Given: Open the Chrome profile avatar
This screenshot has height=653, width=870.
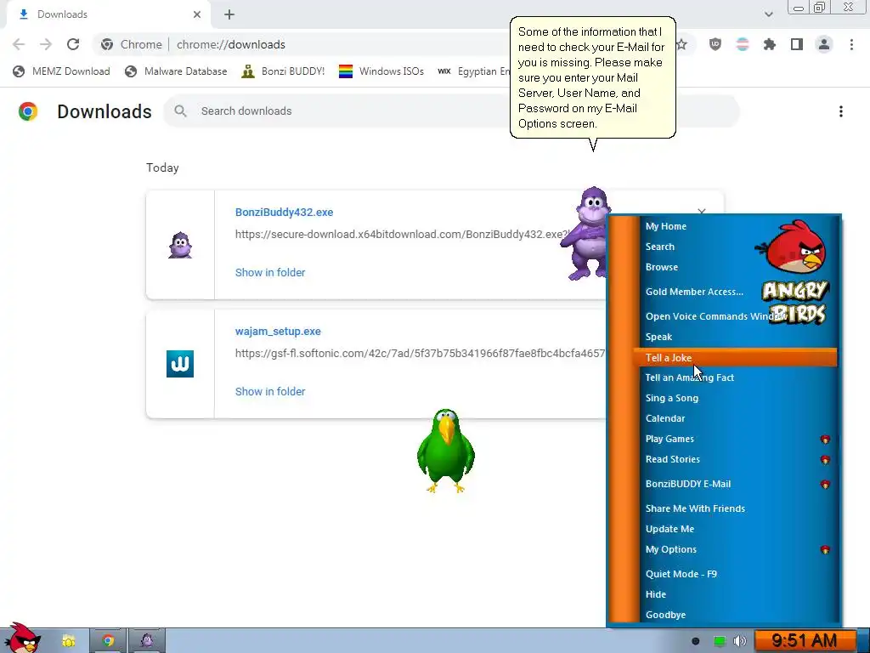Looking at the screenshot, I should coord(824,44).
